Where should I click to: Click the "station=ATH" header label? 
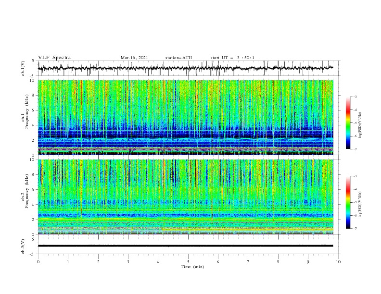coord(178,58)
